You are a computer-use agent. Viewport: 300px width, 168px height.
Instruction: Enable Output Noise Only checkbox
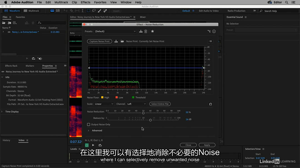click(x=88, y=124)
